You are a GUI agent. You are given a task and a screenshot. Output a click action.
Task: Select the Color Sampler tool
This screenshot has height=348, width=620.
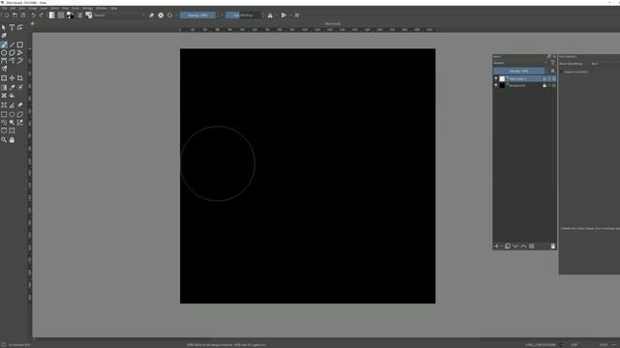12,87
